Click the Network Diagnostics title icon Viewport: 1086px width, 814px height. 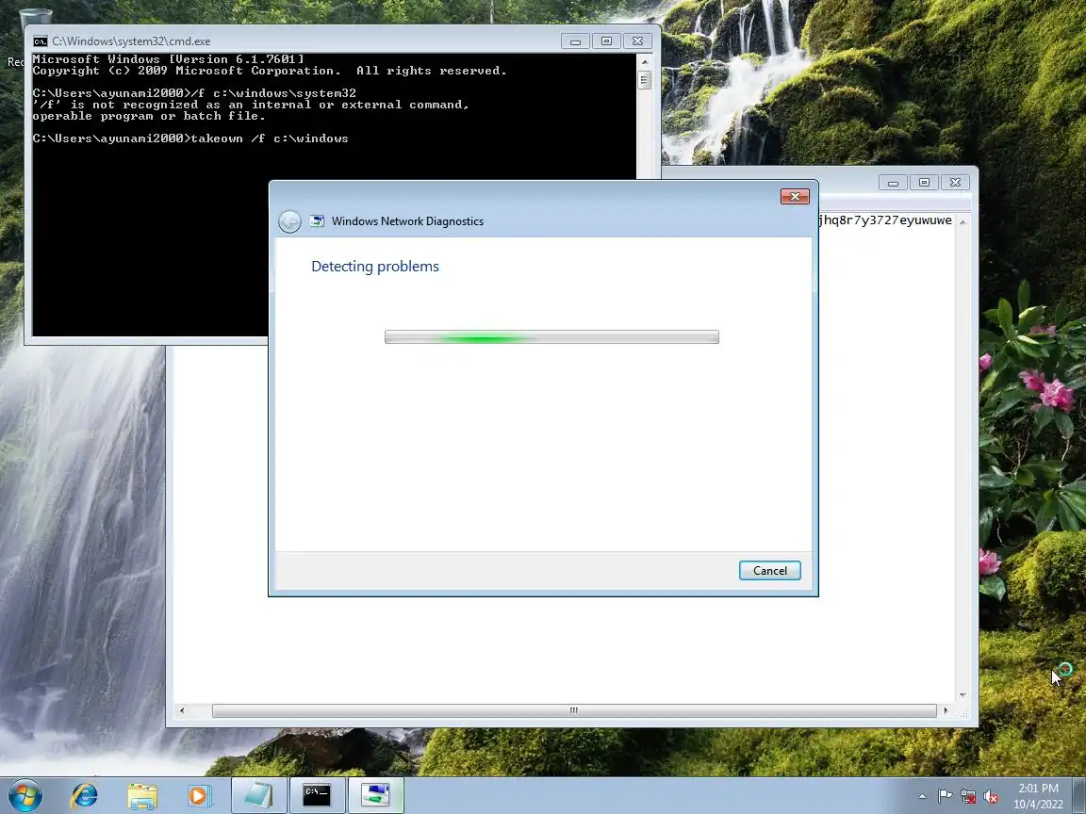pyautogui.click(x=317, y=220)
